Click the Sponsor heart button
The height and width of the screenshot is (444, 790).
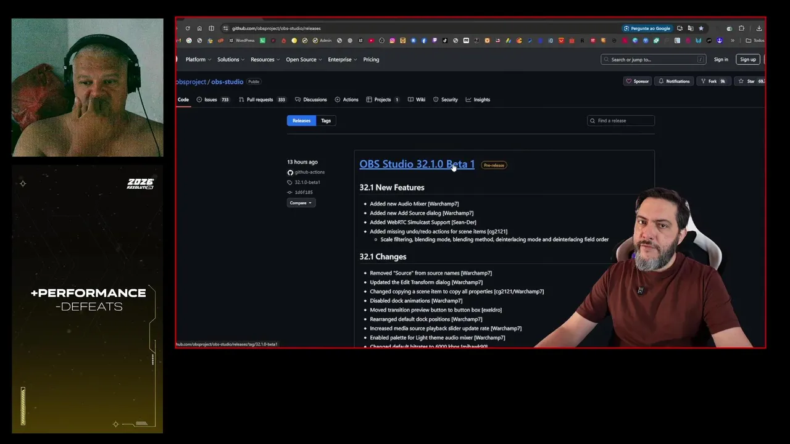[638, 81]
